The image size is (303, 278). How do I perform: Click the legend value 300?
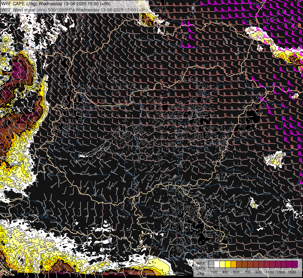click(225, 272)
